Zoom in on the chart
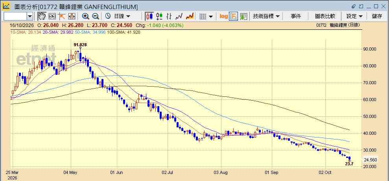 coord(86,16)
